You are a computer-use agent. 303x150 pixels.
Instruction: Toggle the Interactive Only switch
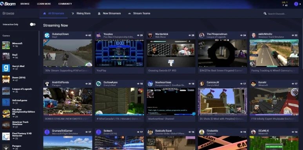[x=33, y=24]
